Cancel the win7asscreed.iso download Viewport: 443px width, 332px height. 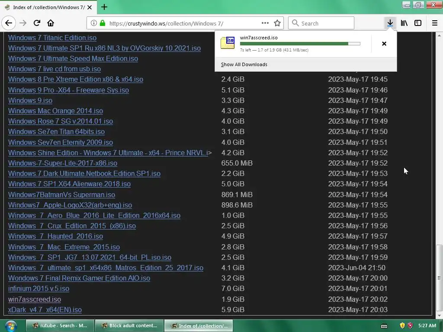[x=384, y=44]
